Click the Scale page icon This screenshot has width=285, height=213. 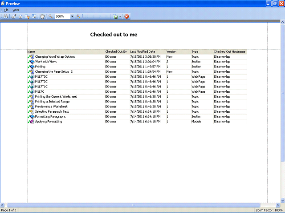pos(34,16)
